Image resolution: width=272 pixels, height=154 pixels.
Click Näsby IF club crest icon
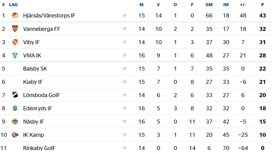[x=15, y=122]
